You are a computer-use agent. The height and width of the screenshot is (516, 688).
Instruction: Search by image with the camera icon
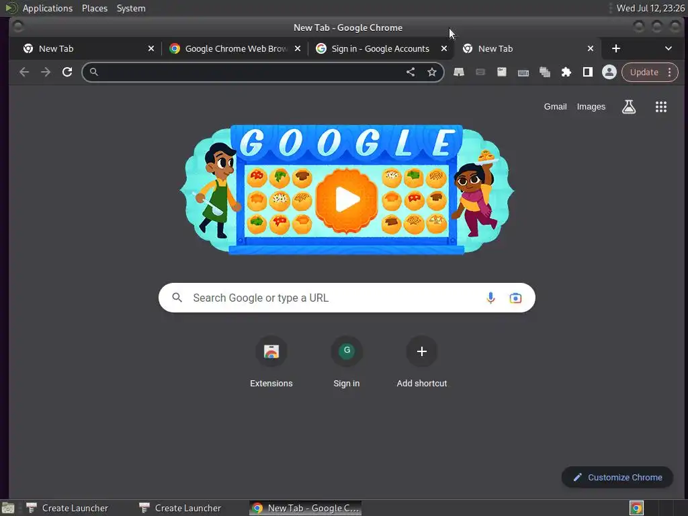515,298
